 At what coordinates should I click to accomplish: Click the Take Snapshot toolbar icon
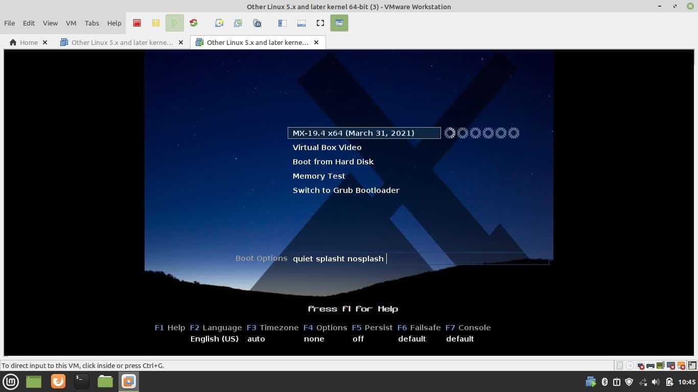tap(219, 23)
